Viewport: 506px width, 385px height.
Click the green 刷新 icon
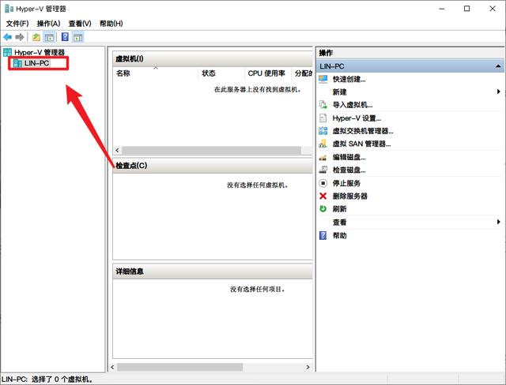323,208
